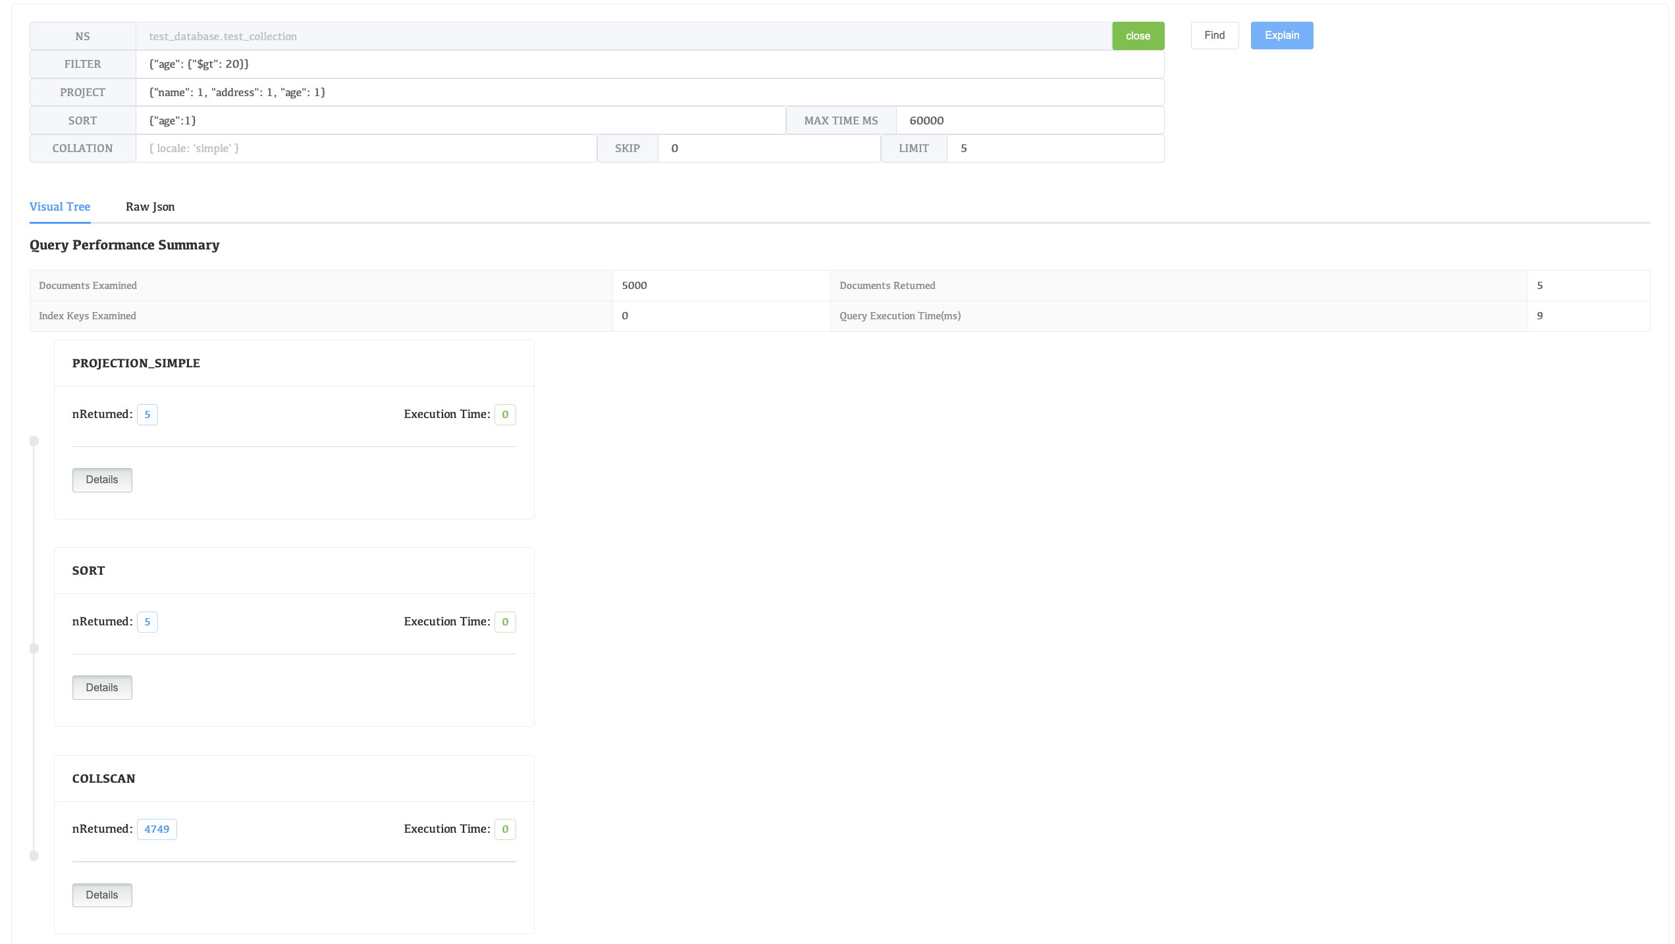The width and height of the screenshot is (1675, 944).
Task: Edit the FILTER query field
Action: coord(649,64)
